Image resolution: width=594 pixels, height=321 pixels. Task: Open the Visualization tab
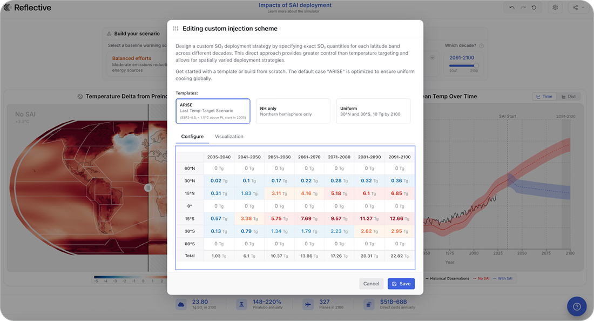229,137
